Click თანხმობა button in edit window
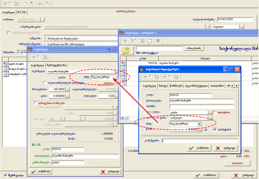The width and height of the screenshot is (259, 179). pyautogui.click(x=199, y=148)
